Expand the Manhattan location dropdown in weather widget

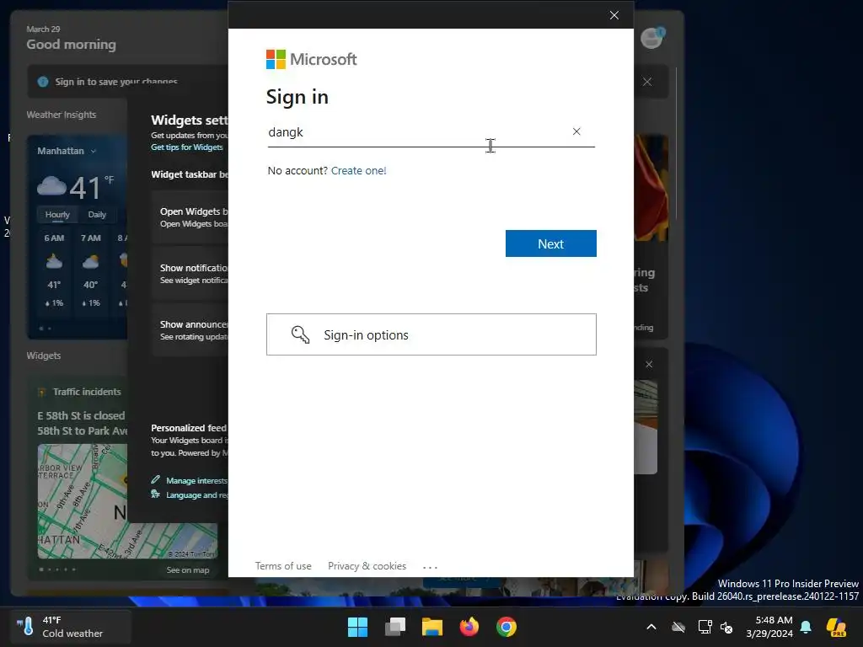[x=94, y=151]
